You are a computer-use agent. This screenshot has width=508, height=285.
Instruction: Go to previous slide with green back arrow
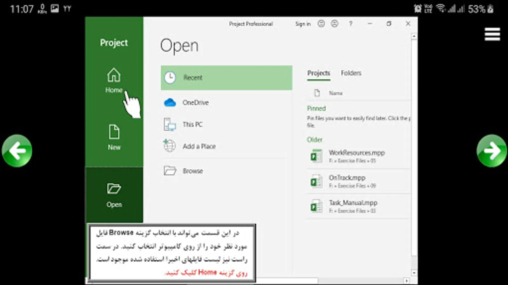[x=17, y=151]
